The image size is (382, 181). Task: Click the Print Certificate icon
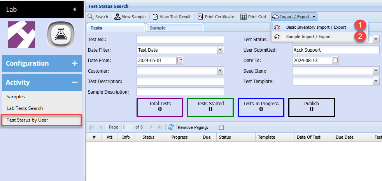point(200,17)
